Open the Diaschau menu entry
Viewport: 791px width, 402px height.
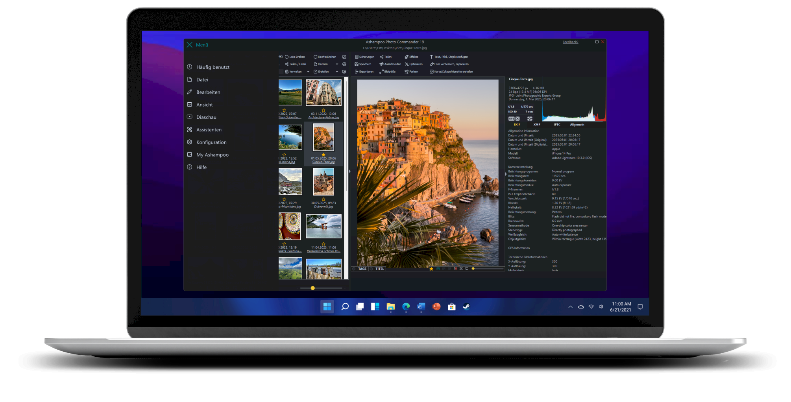point(202,117)
